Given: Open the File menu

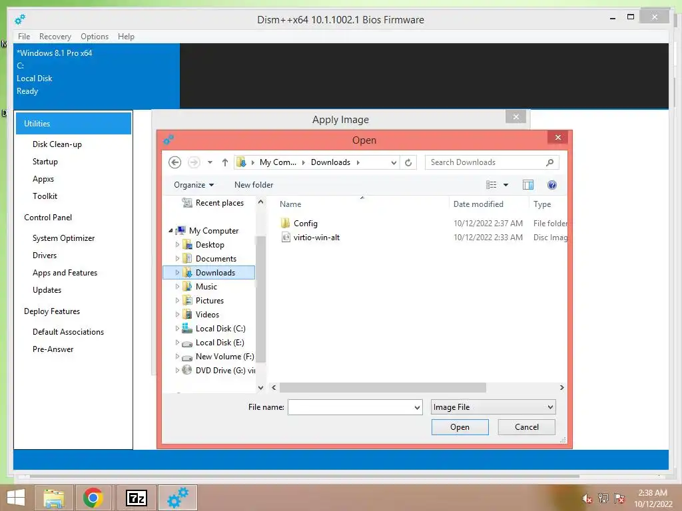Looking at the screenshot, I should (x=24, y=37).
